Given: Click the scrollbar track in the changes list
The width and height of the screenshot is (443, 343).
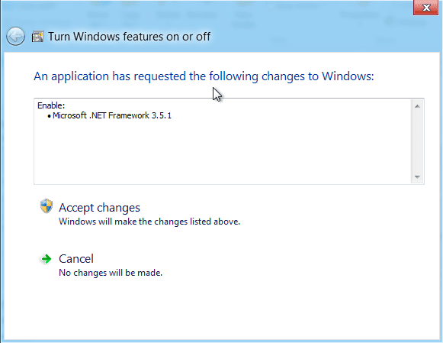Looking at the screenshot, I should (x=417, y=141).
